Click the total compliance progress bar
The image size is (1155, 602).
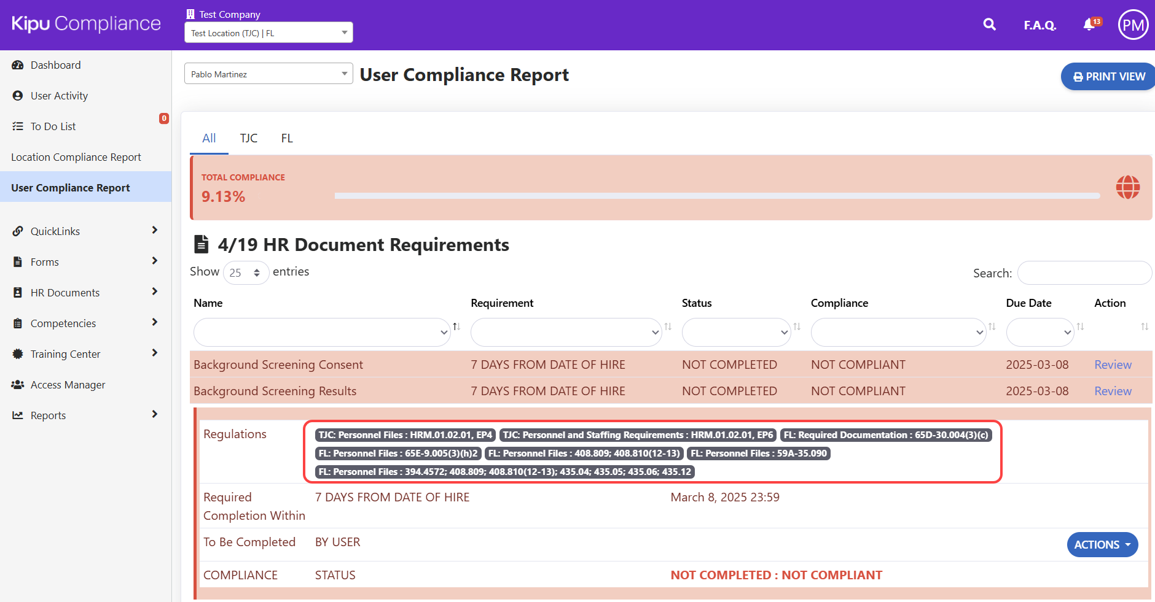point(717,196)
